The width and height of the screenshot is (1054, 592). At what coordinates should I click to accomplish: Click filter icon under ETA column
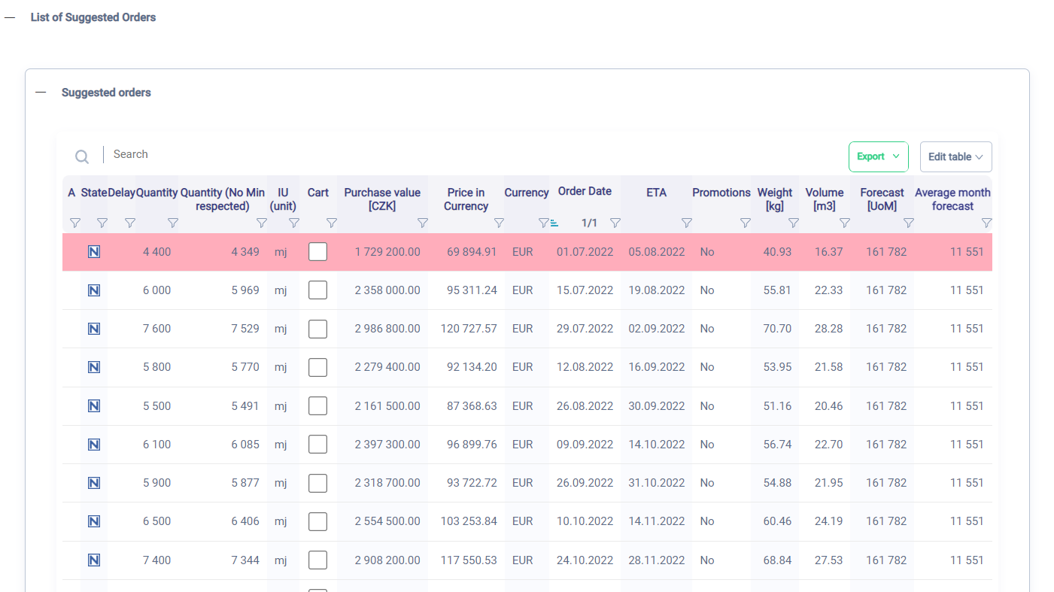tap(686, 223)
